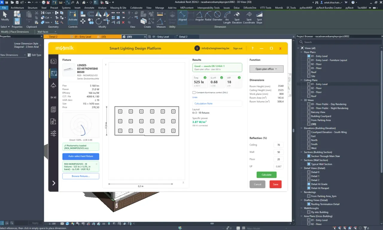This screenshot has height=230, width=383.
Task: Click the Print icon in quick access toolbar
Action: tap(44, 2)
